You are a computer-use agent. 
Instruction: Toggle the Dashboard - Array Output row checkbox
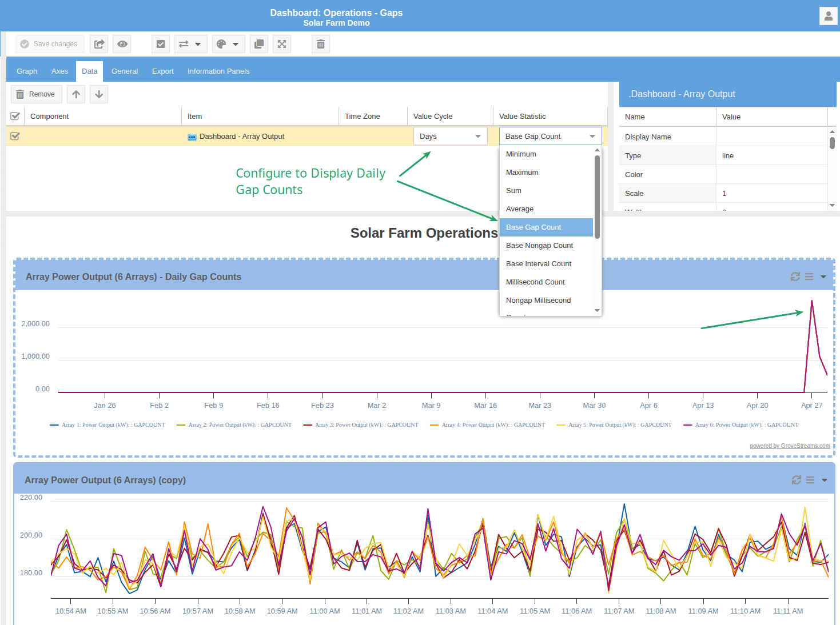coord(15,136)
